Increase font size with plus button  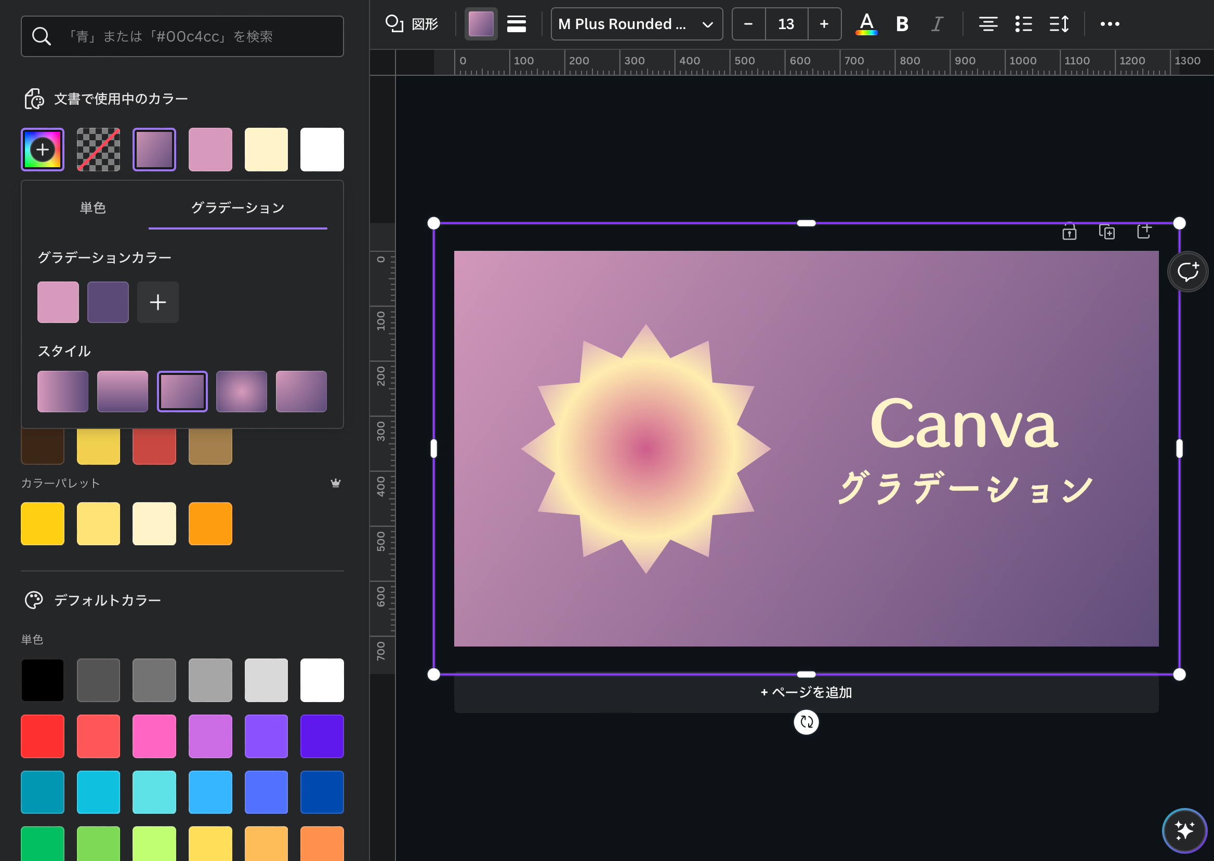[x=824, y=24]
